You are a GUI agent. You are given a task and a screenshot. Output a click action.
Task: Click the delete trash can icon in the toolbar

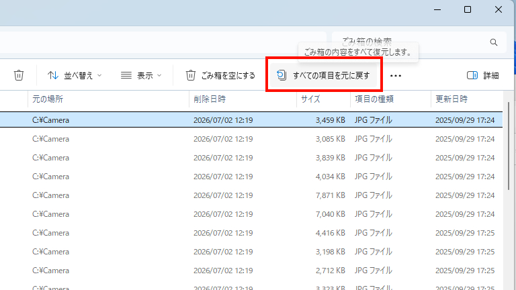[19, 75]
